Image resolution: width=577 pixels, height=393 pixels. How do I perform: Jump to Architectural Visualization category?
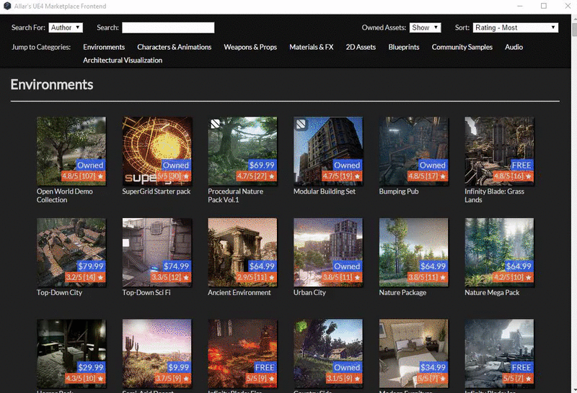(x=123, y=60)
